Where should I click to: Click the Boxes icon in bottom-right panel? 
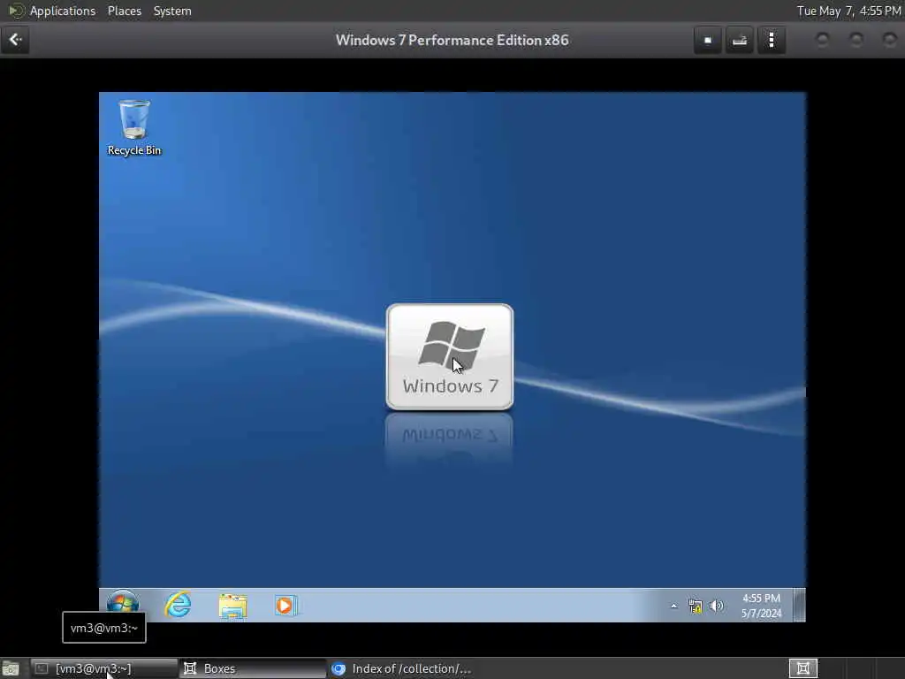point(802,668)
